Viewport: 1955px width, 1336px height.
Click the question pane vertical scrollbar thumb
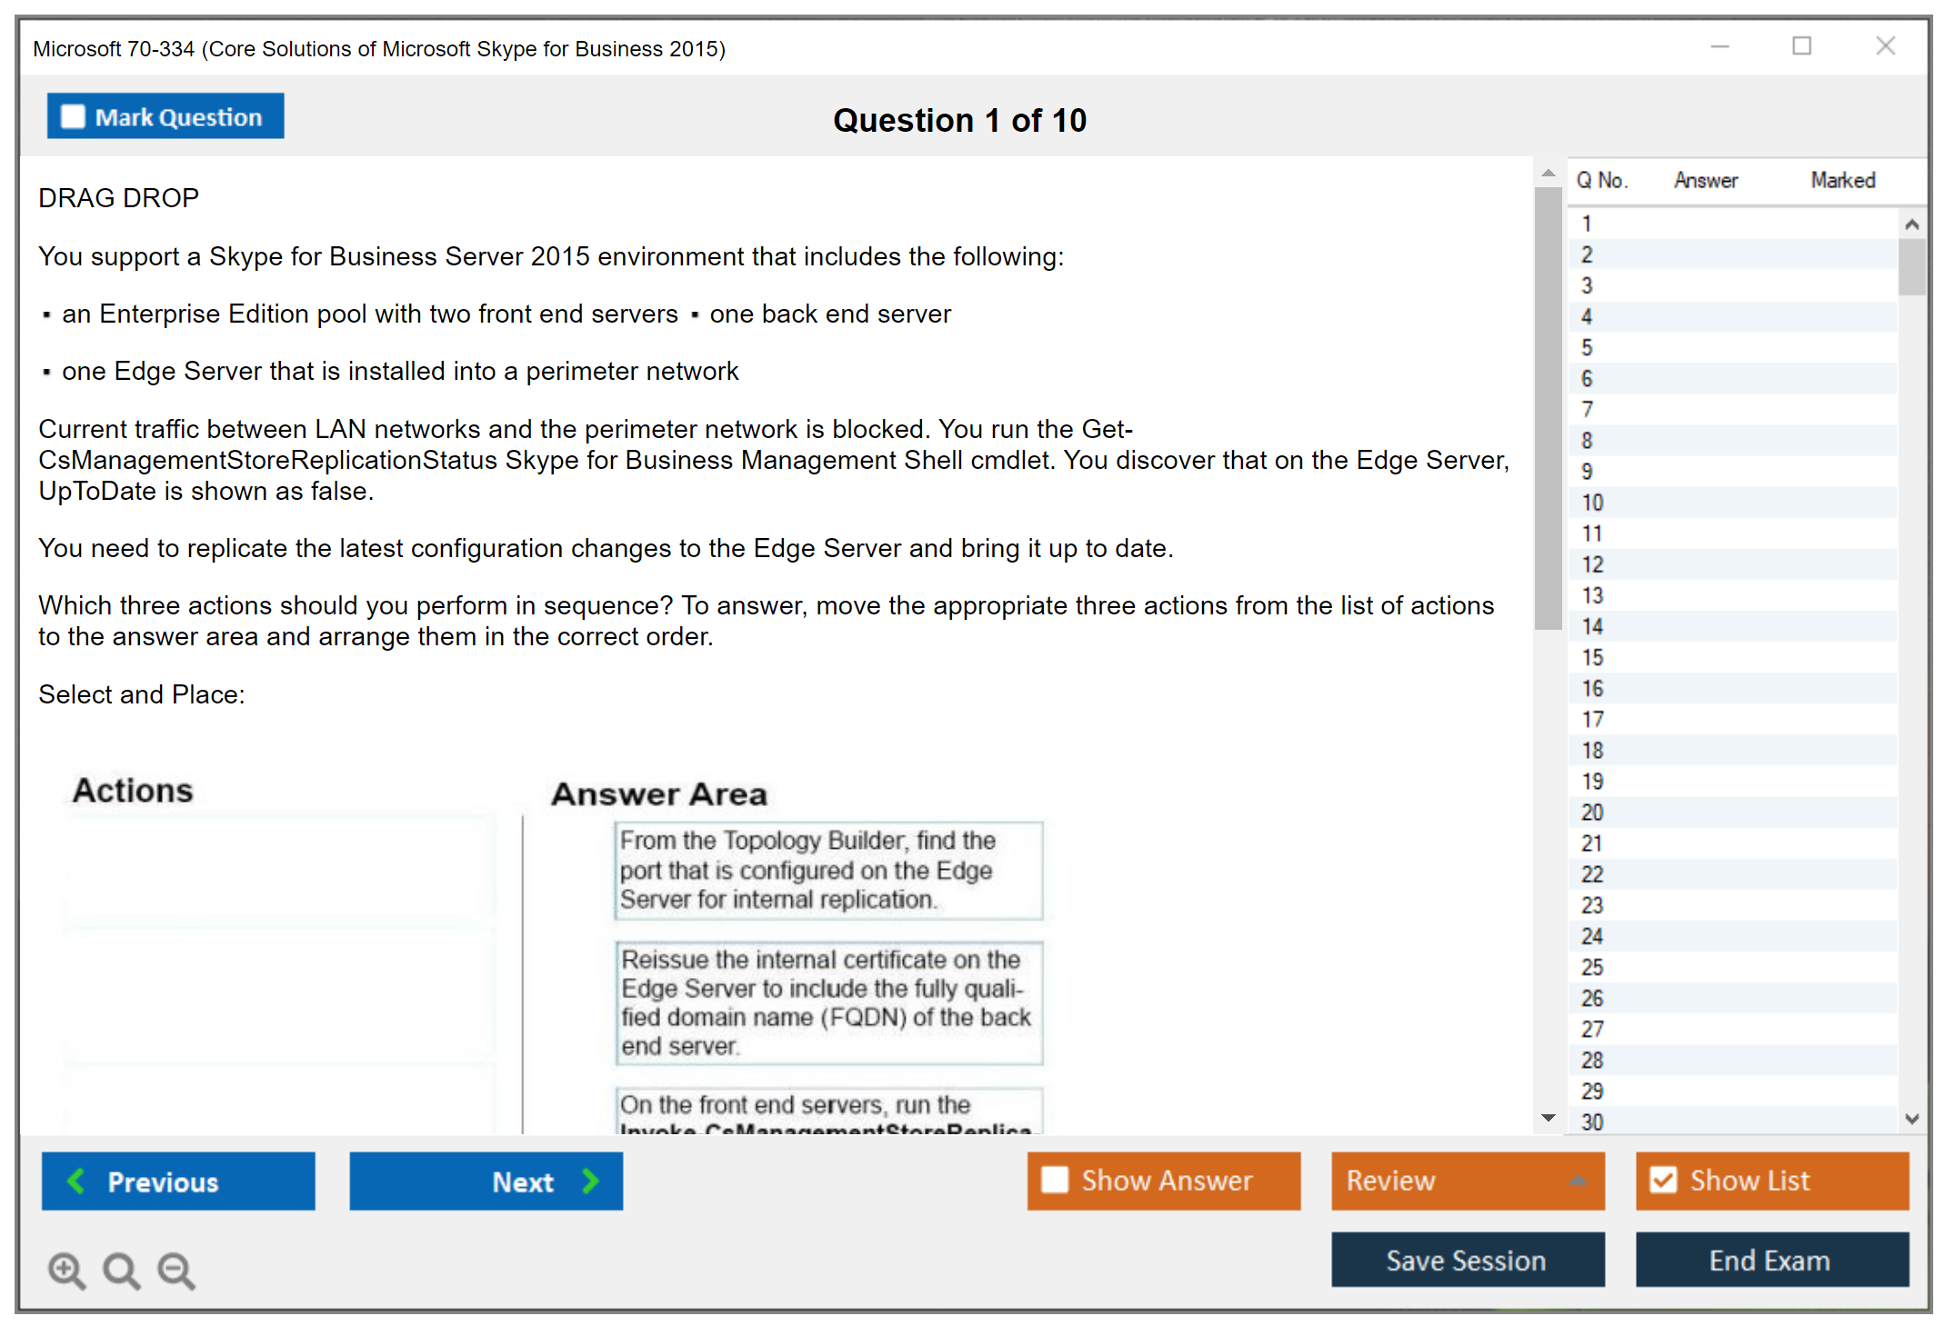pyautogui.click(x=1549, y=409)
